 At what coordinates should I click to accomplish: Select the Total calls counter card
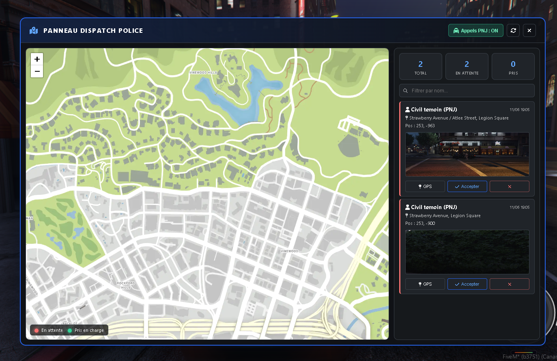point(421,66)
